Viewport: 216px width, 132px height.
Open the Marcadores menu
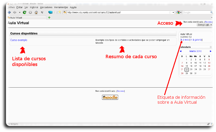[46, 7]
